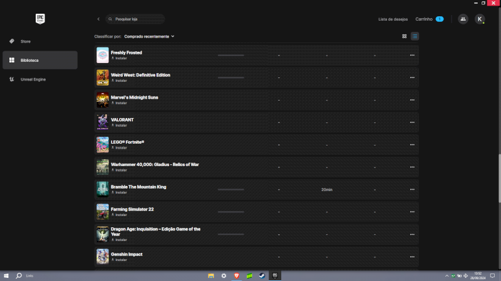Click Instalar under Genshin Impact
This screenshot has height=281, width=501.
(119, 260)
